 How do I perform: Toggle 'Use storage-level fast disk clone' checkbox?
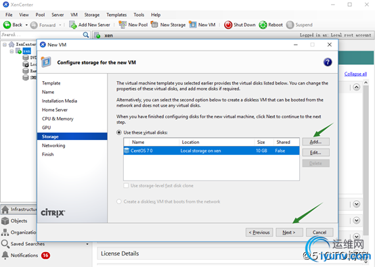click(x=126, y=186)
